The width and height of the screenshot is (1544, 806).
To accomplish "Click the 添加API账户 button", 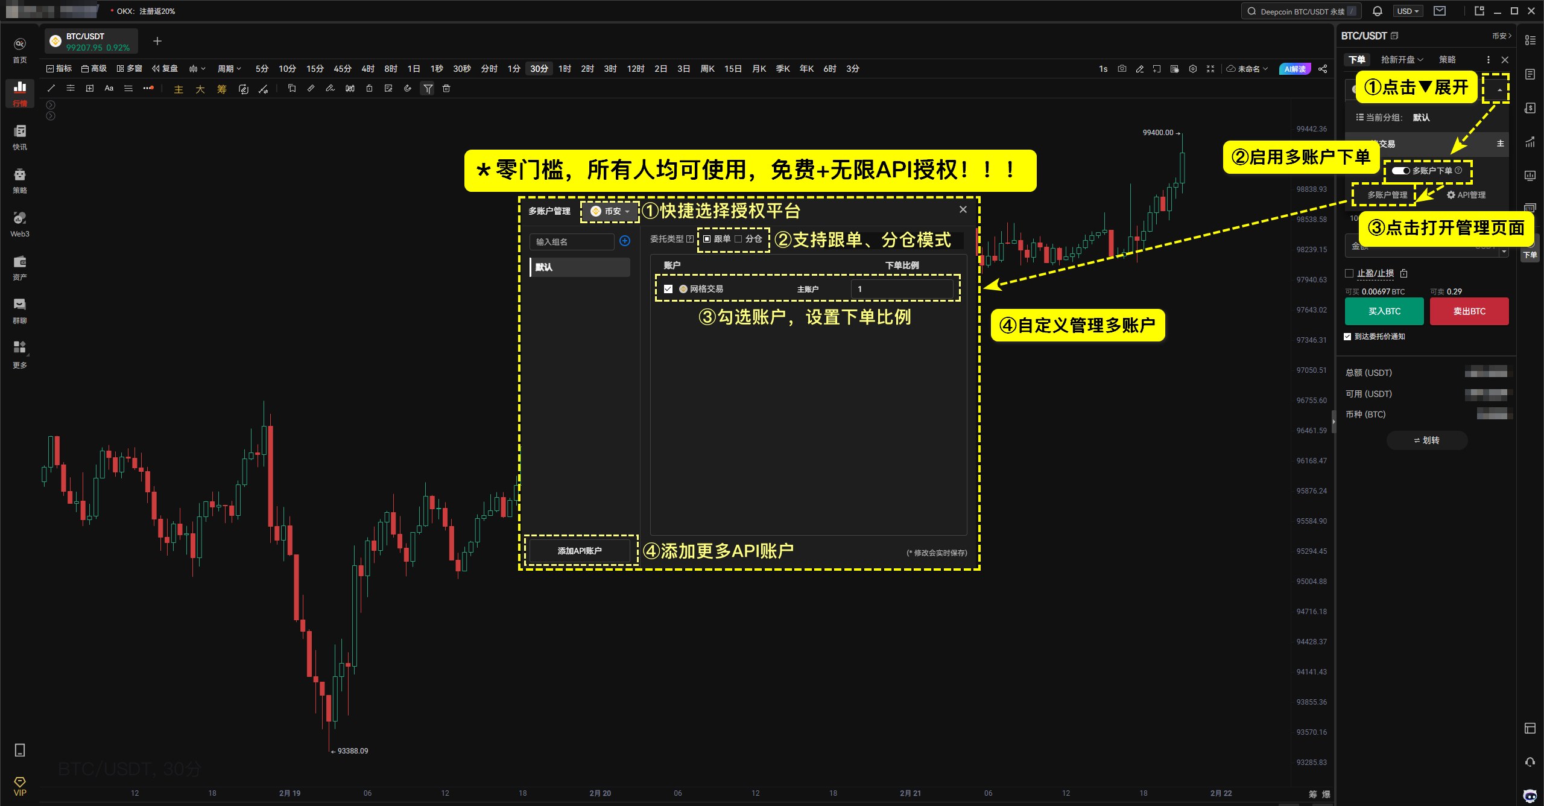I will (580, 551).
